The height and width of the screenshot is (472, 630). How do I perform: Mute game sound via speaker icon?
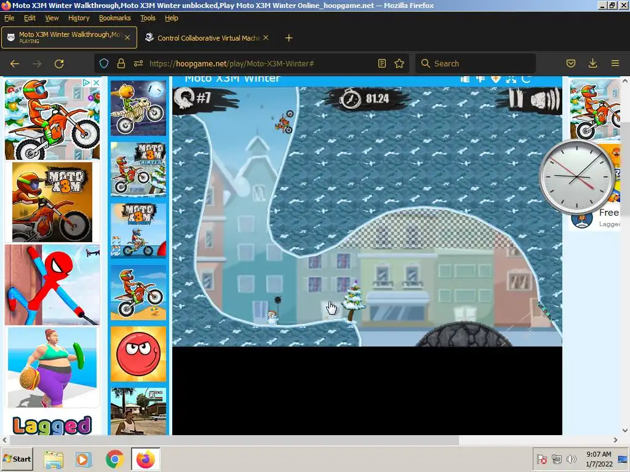click(545, 99)
